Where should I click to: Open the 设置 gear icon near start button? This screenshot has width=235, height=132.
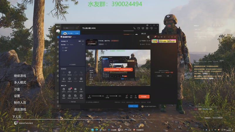(135, 97)
